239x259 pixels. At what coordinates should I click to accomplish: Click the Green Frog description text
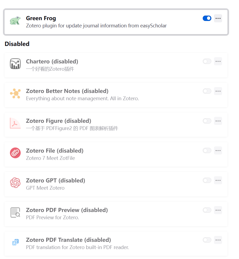coord(96,26)
